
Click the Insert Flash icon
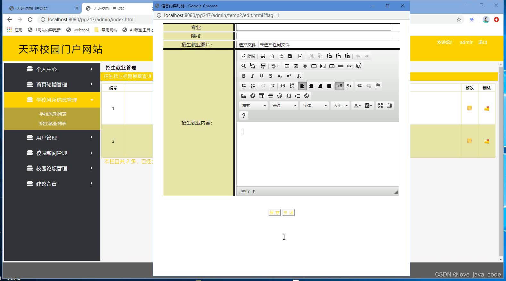253,96
